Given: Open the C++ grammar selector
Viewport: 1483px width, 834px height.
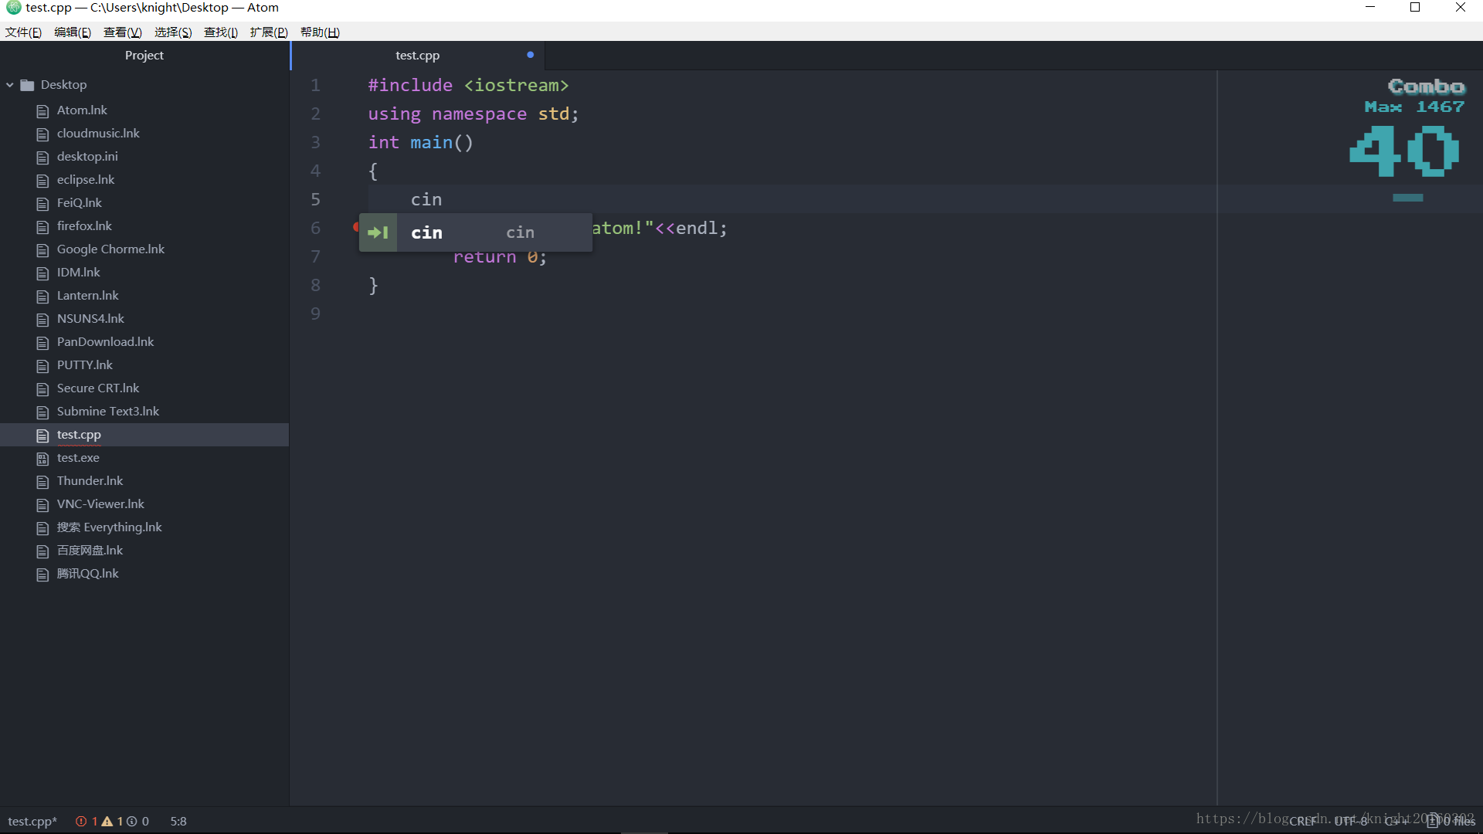Looking at the screenshot, I should (1396, 821).
